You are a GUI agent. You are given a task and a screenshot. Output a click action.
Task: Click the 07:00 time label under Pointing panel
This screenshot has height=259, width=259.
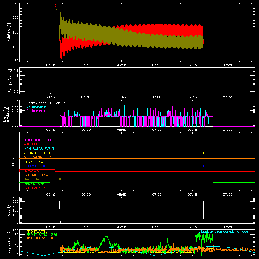pyautogui.click(x=157, y=65)
